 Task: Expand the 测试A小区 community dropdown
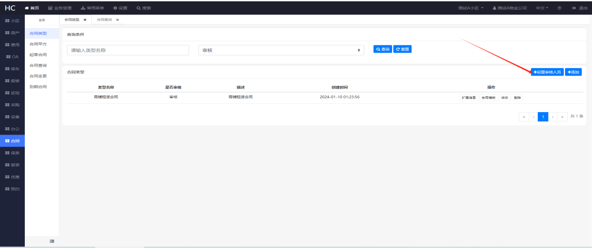pyautogui.click(x=471, y=8)
